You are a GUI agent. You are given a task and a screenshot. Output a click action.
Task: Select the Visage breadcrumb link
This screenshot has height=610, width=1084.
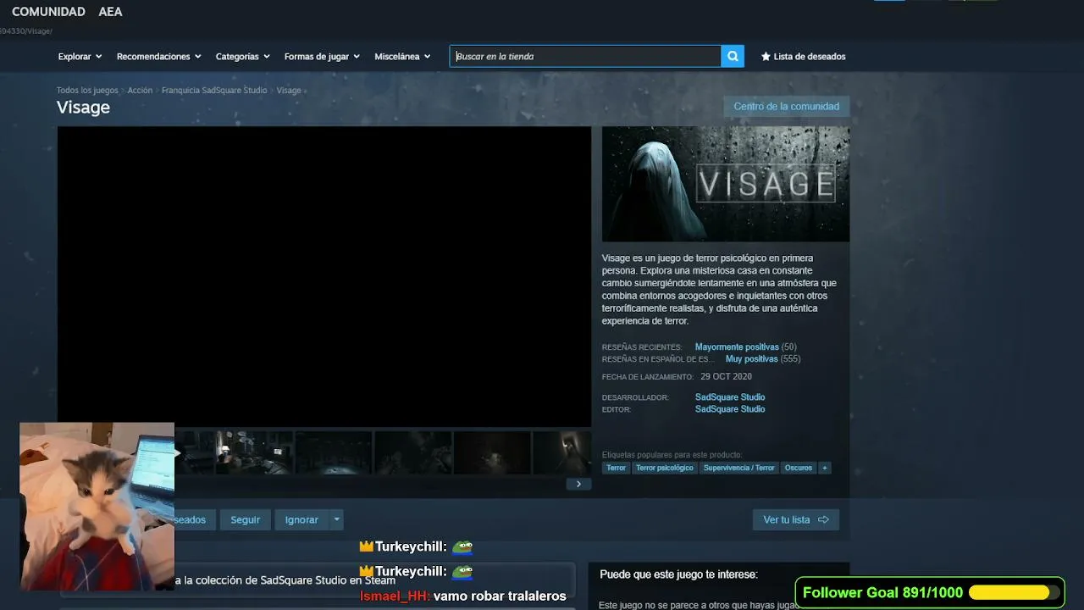tap(289, 91)
